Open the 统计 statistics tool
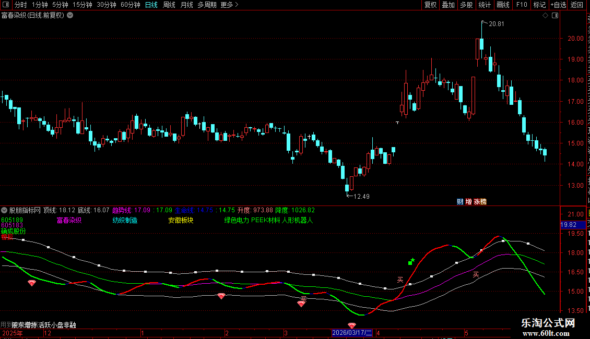 [485, 5]
